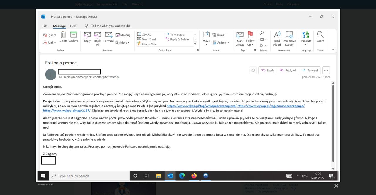Open the Windows Start menu
The width and height of the screenshot is (376, 195).
[x=43, y=176]
